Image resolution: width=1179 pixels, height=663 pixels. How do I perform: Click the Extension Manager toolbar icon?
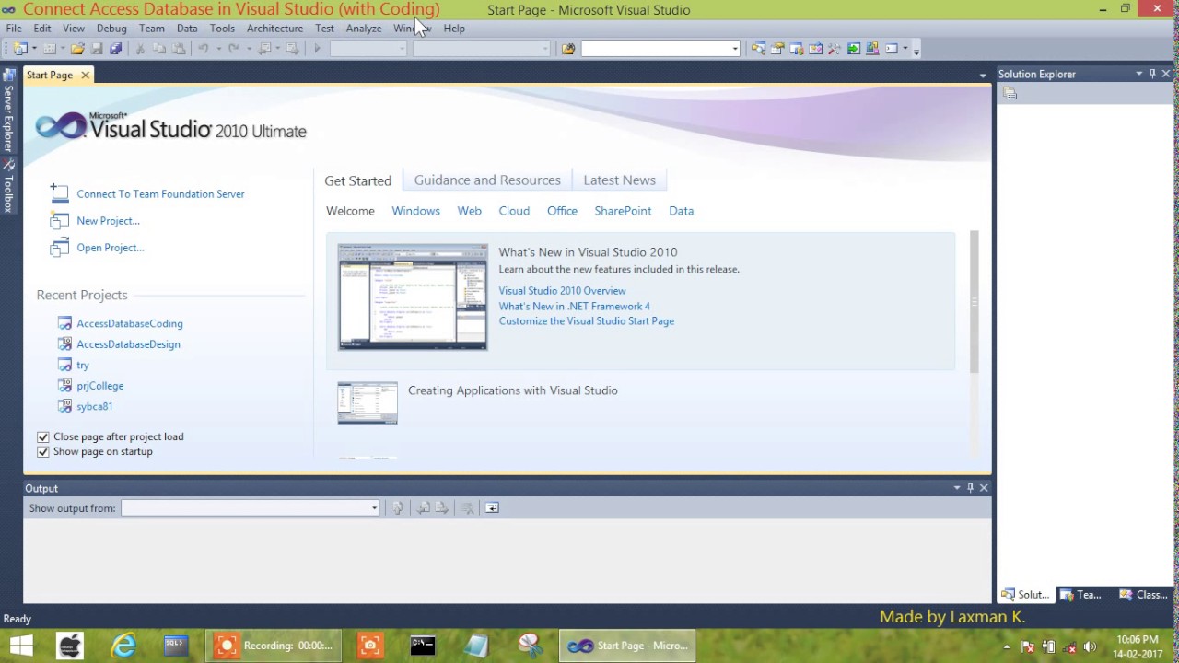[872, 49]
